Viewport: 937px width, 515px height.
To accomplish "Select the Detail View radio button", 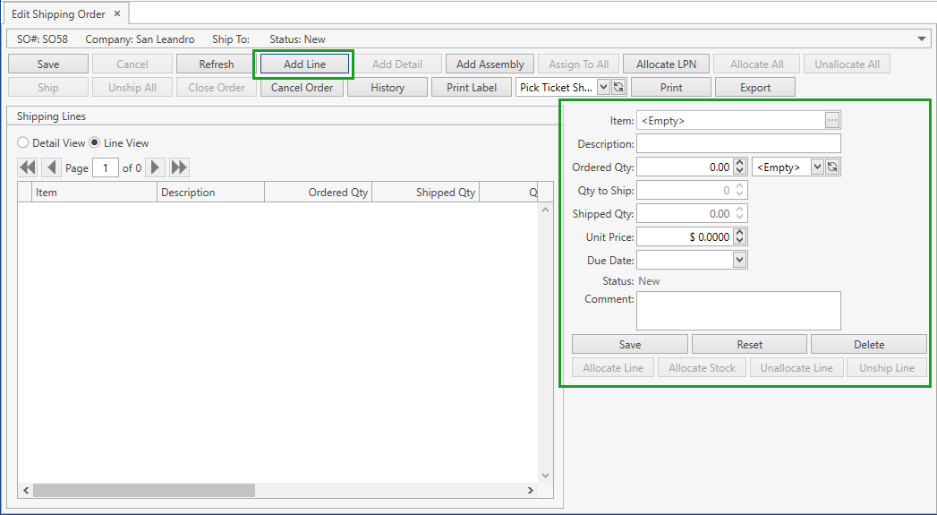I will (x=23, y=143).
